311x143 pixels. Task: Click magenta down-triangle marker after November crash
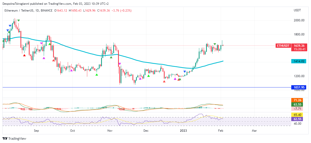(x=120, y=64)
